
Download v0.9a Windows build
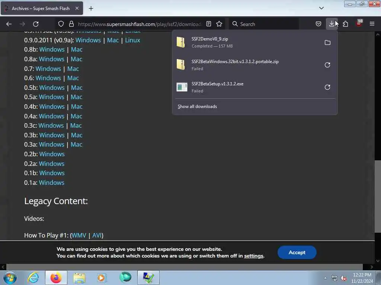click(88, 40)
